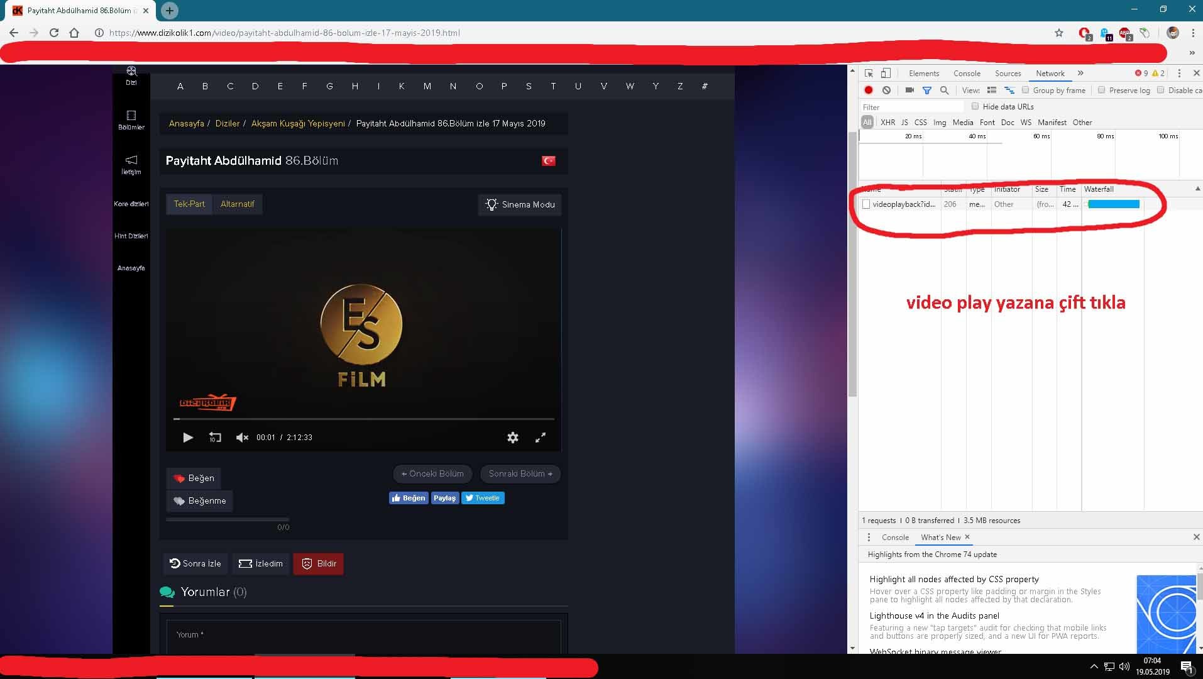Mark the episode as İzledim
This screenshot has height=679, width=1203.
261,563
